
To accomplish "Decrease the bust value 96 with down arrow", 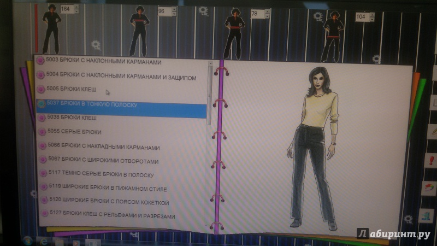I will 174,14.
